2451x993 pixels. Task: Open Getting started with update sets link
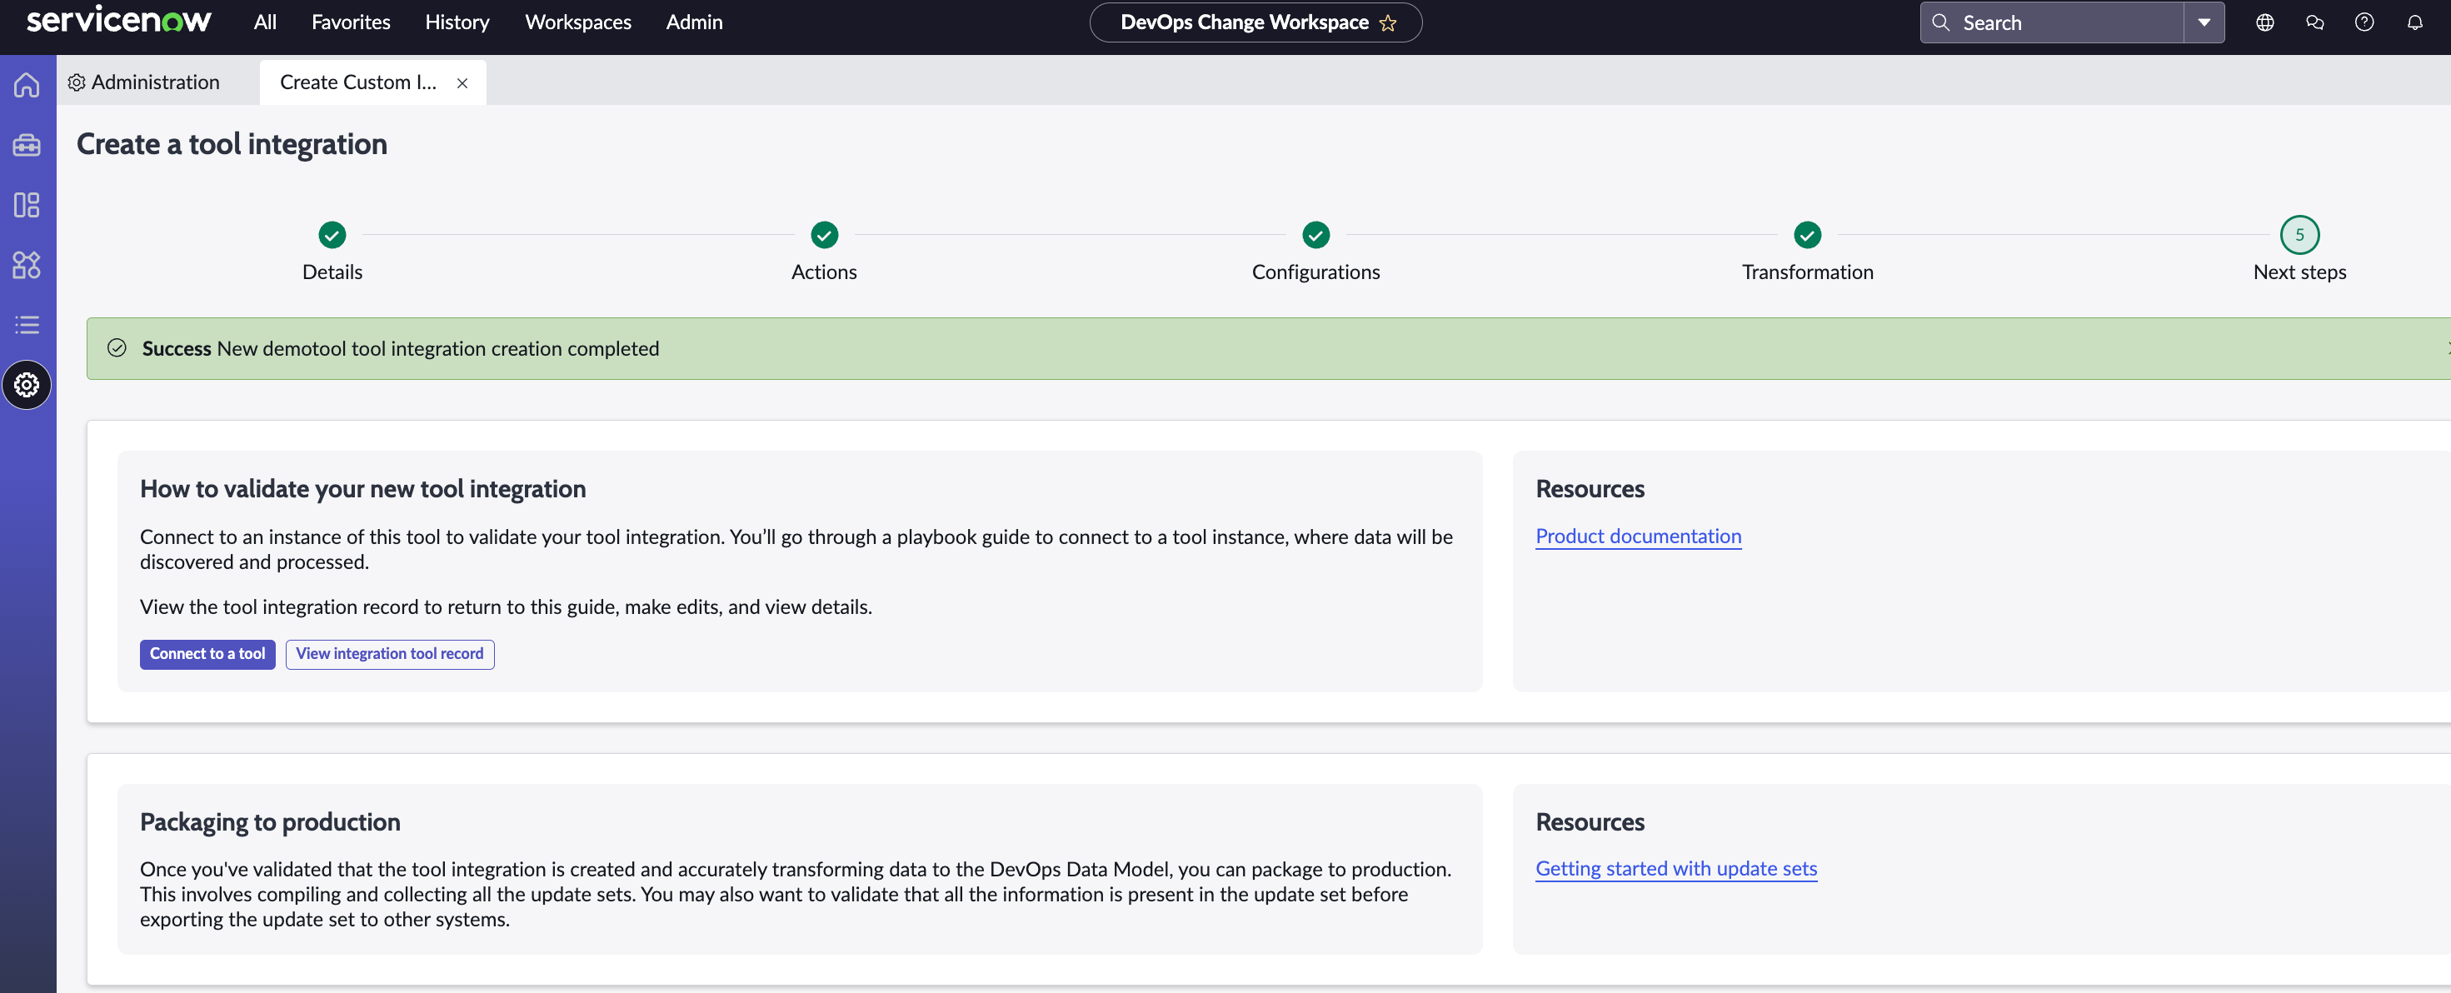[x=1675, y=868]
